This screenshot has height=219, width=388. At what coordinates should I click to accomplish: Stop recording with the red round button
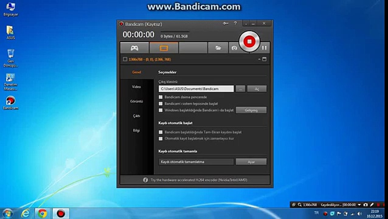(249, 41)
